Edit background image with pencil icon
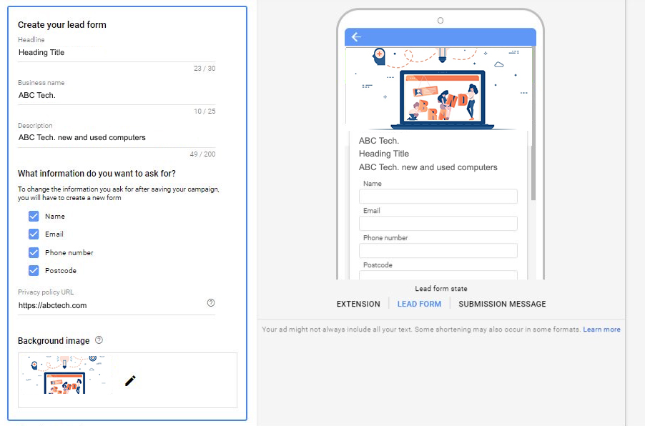 pyautogui.click(x=130, y=381)
